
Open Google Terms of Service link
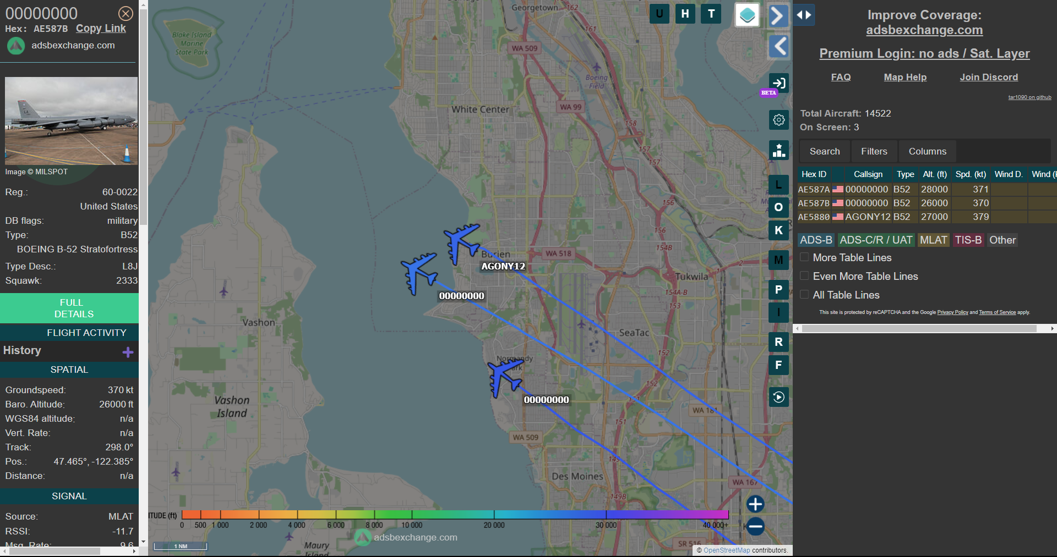[997, 312]
